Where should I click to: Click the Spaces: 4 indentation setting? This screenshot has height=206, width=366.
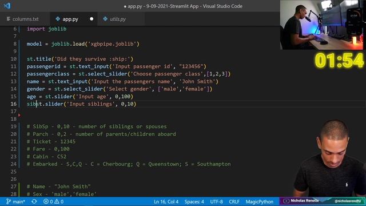point(194,201)
